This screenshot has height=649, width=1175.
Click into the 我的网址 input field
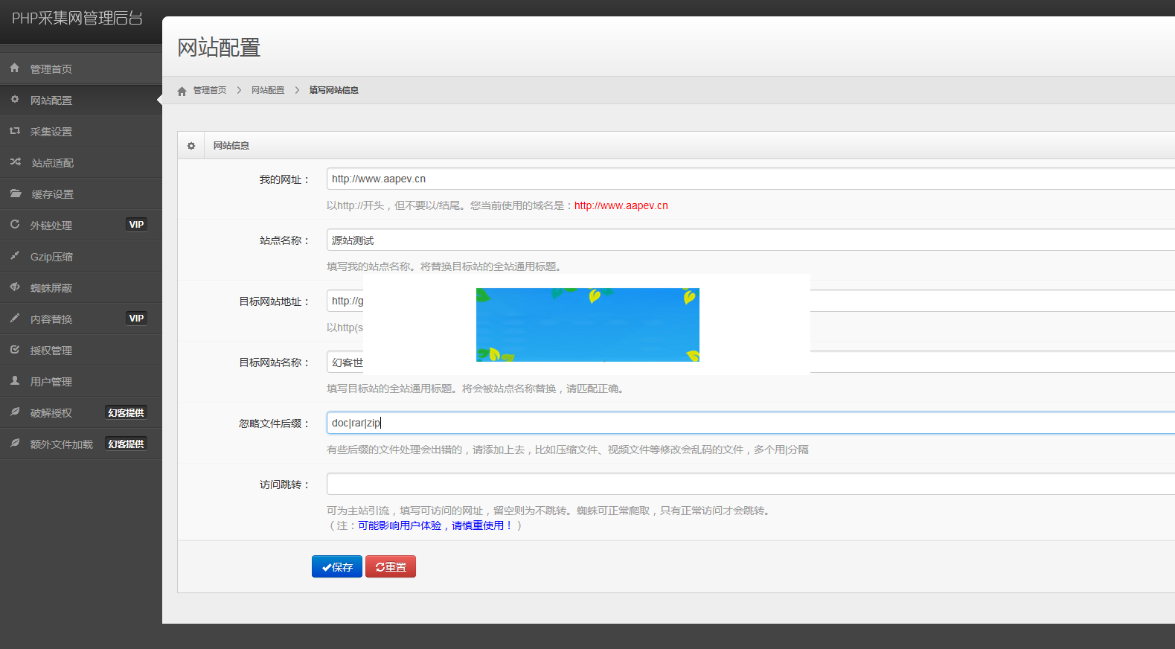(x=744, y=179)
